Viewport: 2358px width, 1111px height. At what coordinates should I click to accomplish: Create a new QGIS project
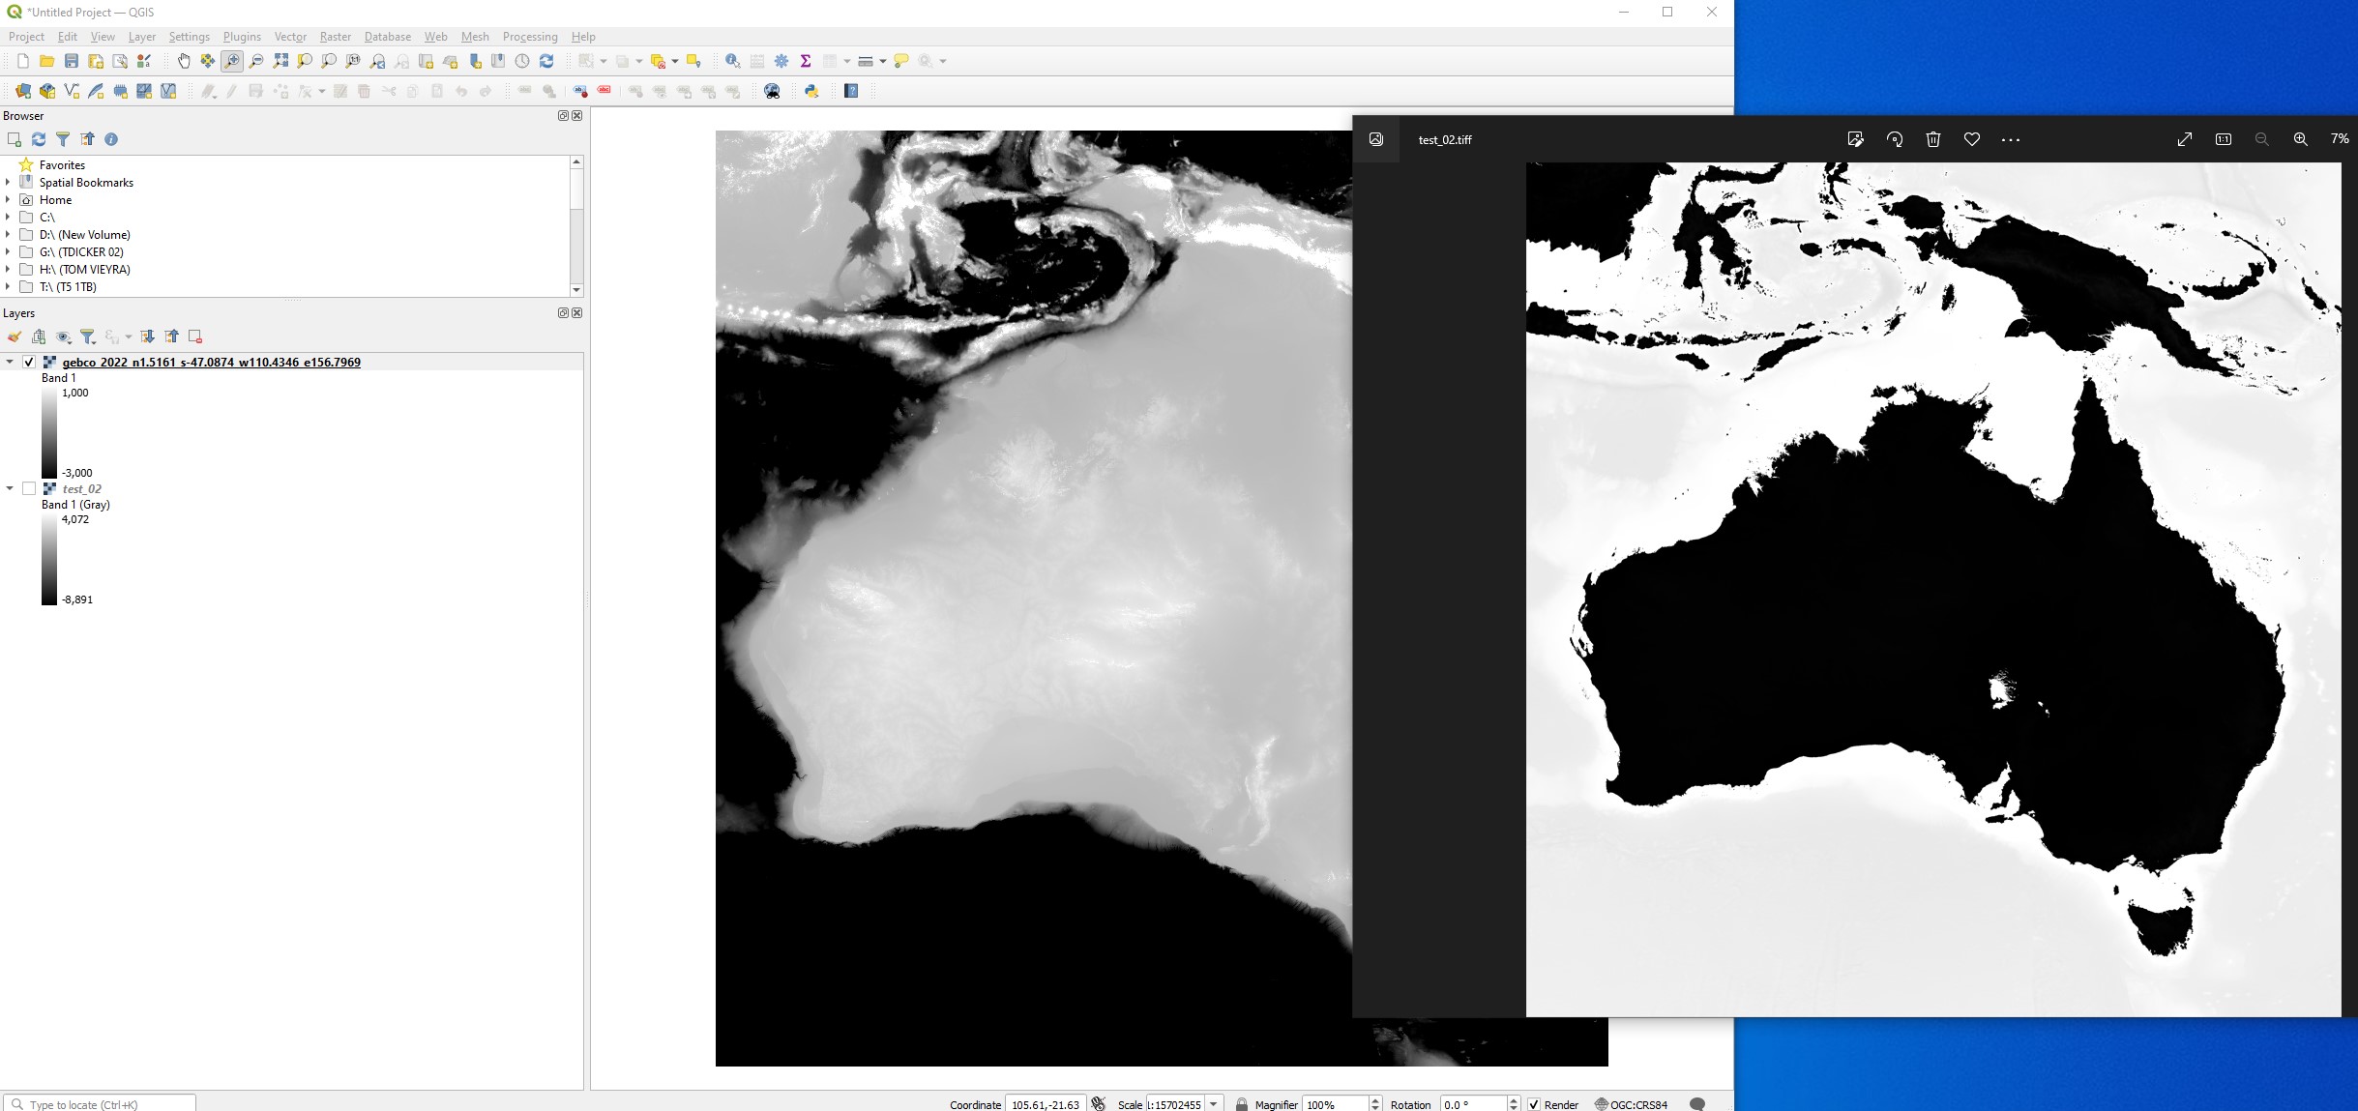pos(22,61)
